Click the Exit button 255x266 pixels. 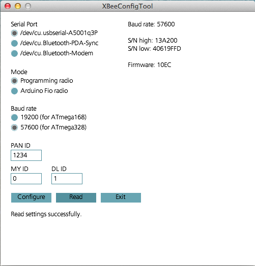(121, 197)
